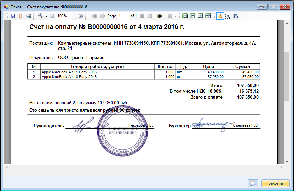Click the VAT amount '16 375,42'

249,91
